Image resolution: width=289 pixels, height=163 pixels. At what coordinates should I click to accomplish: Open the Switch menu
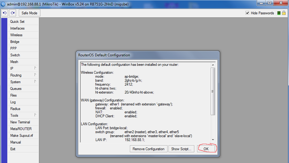[23, 55]
